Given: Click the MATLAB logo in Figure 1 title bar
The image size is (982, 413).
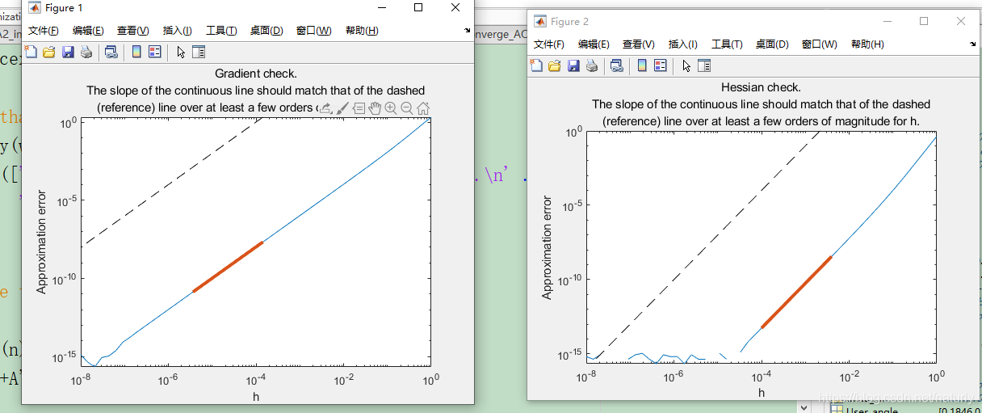Looking at the screenshot, I should point(34,8).
